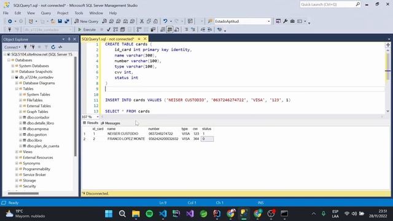This screenshot has height=221, width=393.
Task: Expand the System Databases node
Action: point(13,66)
